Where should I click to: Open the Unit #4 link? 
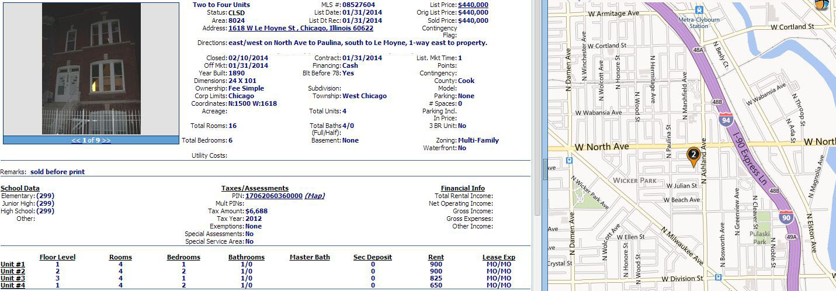coord(13,285)
